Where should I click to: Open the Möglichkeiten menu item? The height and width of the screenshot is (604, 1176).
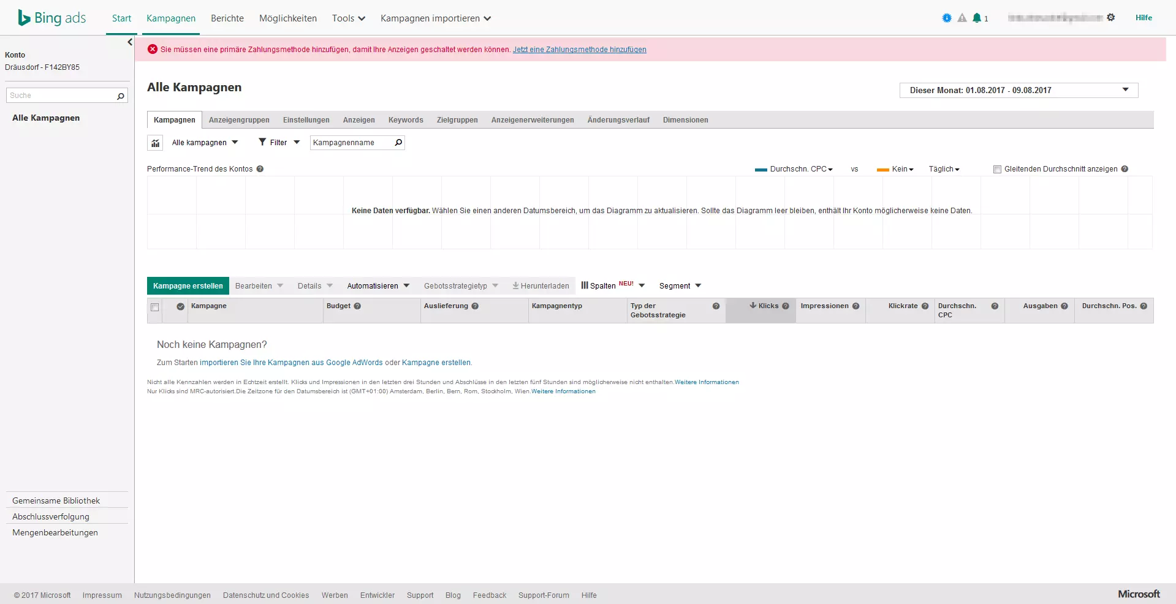pyautogui.click(x=288, y=18)
